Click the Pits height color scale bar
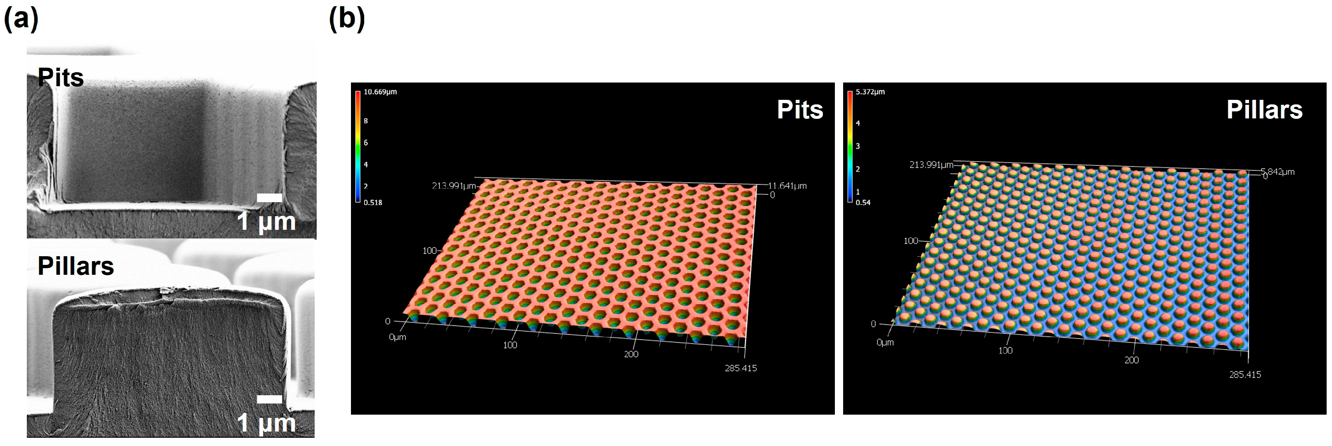 pos(358,146)
